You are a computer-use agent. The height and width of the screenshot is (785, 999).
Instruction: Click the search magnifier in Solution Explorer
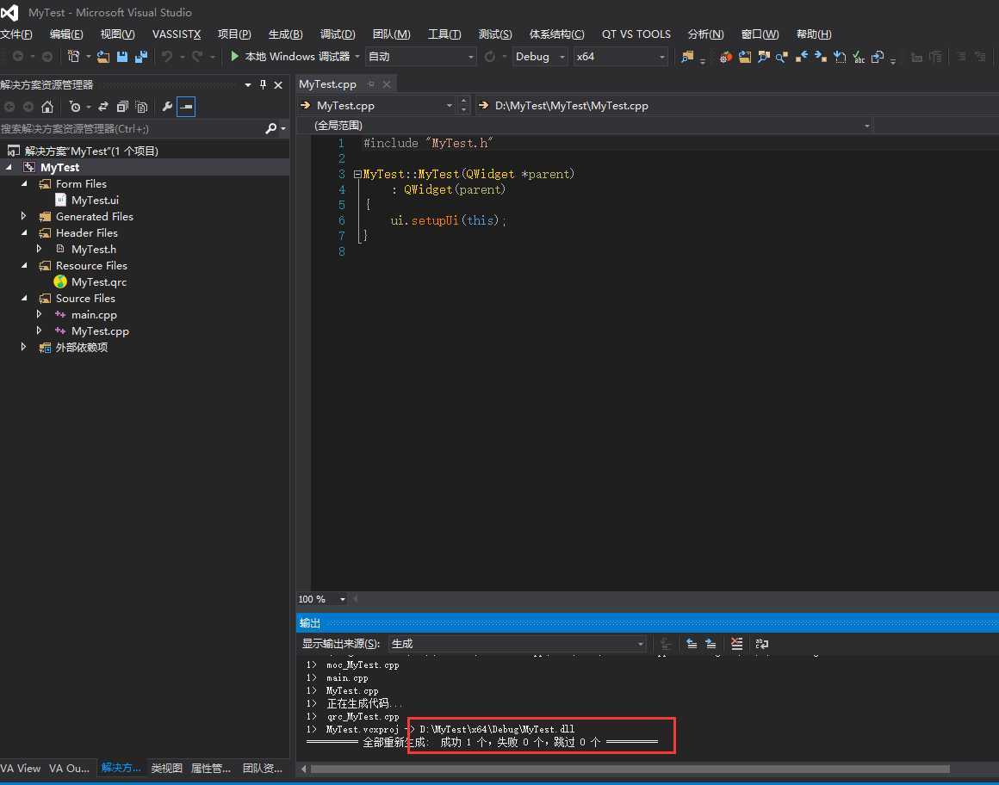(x=270, y=128)
